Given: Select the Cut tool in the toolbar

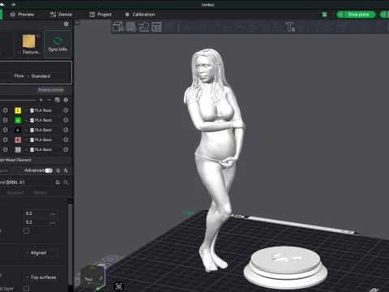Looking at the screenshot, I should (239, 27).
